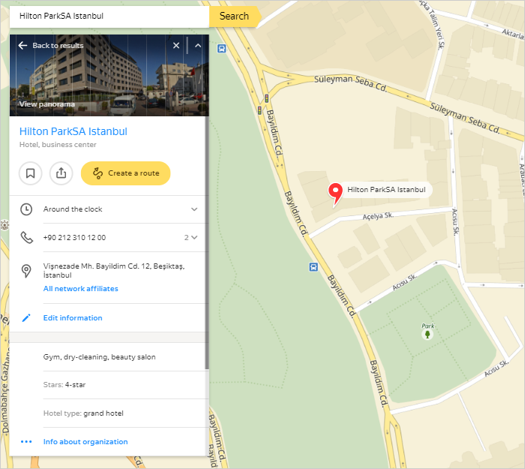Click the Vişnezade Mh. Bayildim Cd. address text
This screenshot has width=525, height=469.
point(114,270)
